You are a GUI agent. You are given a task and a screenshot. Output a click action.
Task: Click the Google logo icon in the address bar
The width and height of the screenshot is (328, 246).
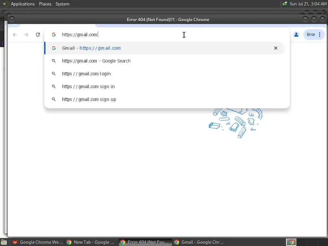(x=54, y=35)
